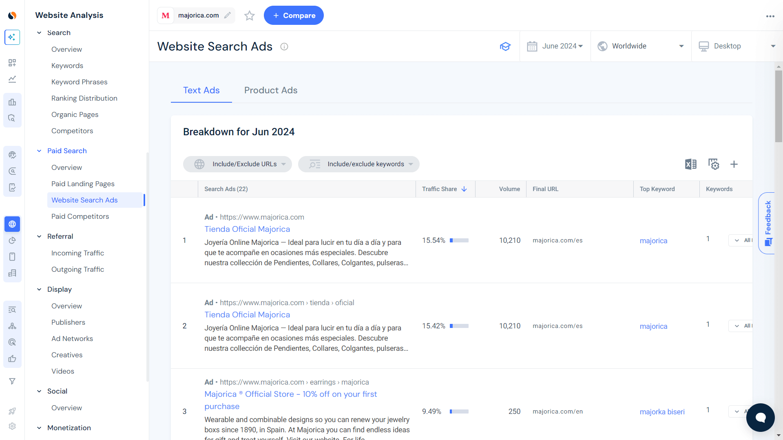
Task: Open the rocket icon in sidebar
Action: 12,411
